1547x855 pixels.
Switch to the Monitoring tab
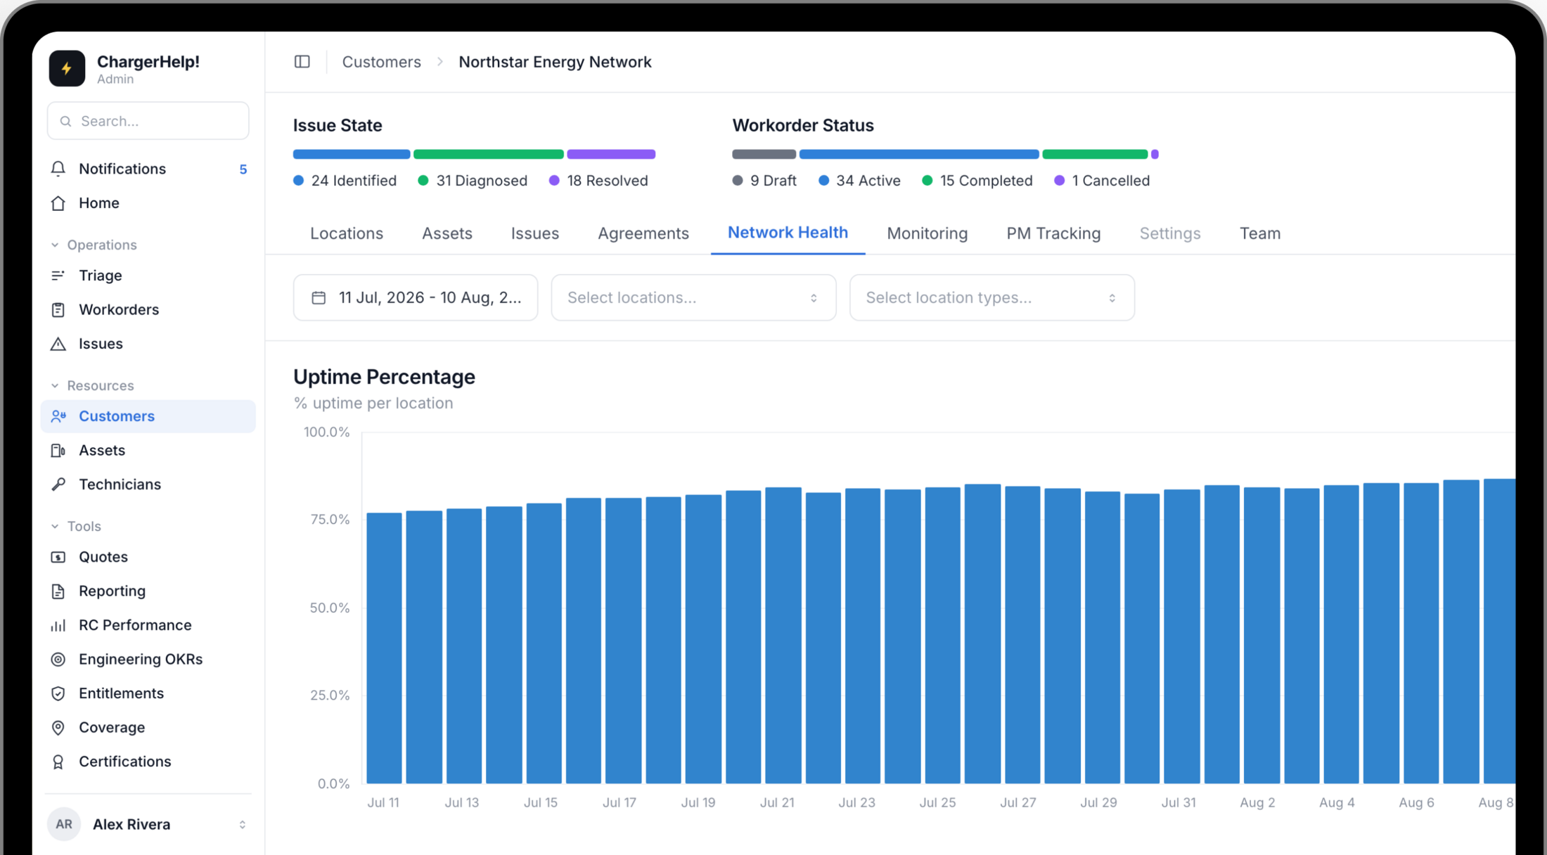pyautogui.click(x=927, y=233)
